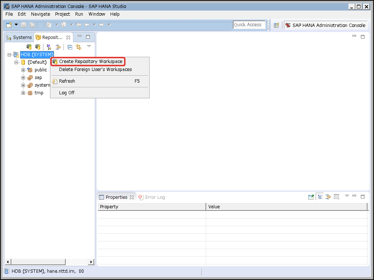374x280 pixels.
Task: Select SAP HANA Administration Console perspective
Action: 325,25
